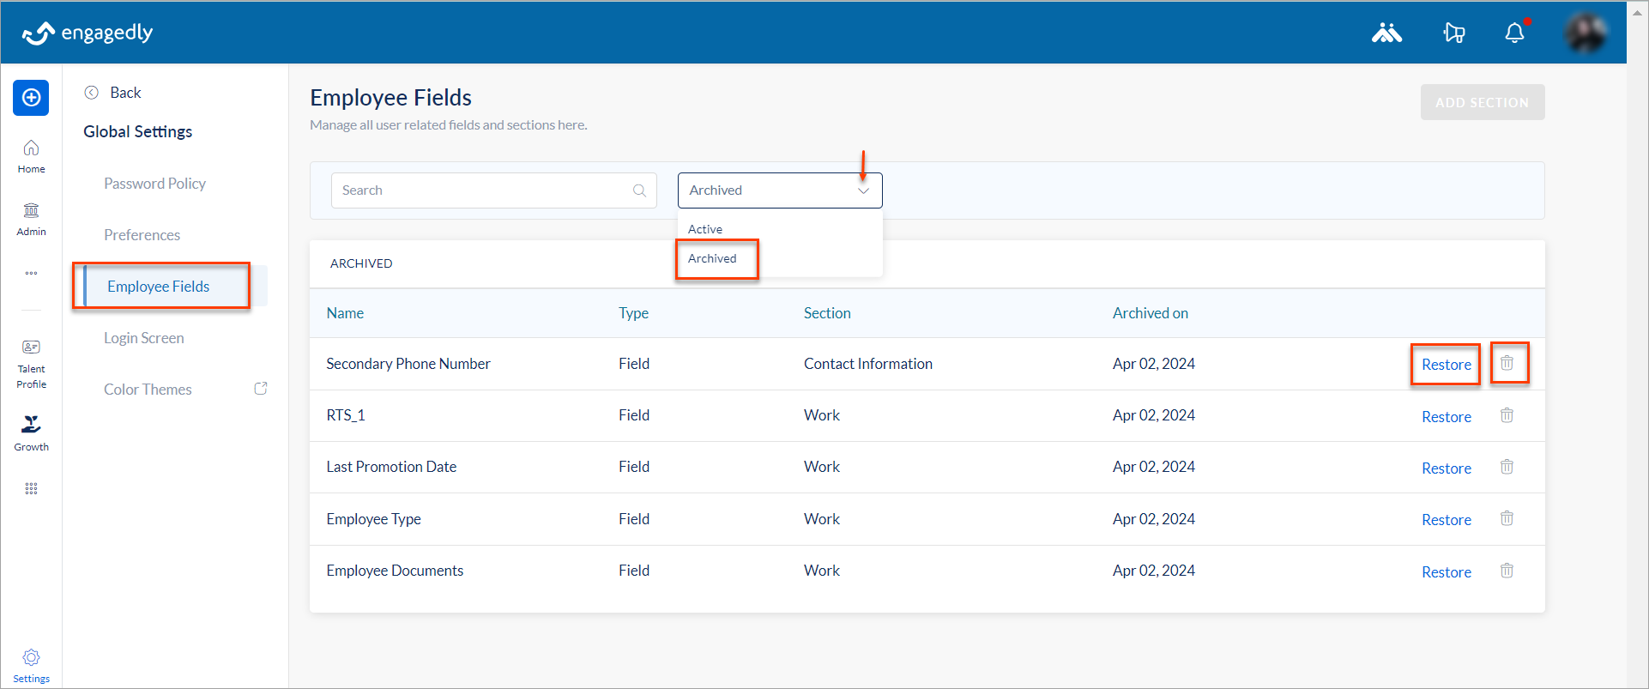Restore the Employee Documents field

1446,572
